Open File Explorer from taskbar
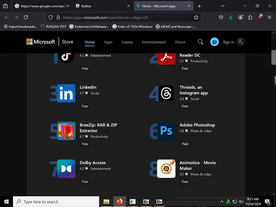The height and width of the screenshot is (207, 276). click(106, 202)
